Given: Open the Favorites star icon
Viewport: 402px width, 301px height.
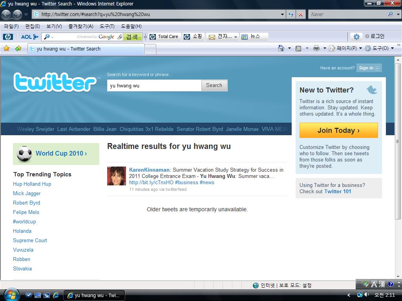Looking at the screenshot, I should [x=7, y=49].
